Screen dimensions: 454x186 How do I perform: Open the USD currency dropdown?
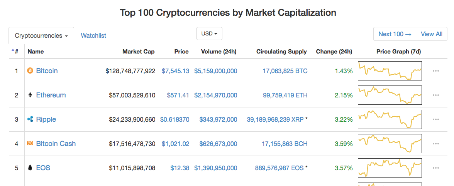click(209, 34)
